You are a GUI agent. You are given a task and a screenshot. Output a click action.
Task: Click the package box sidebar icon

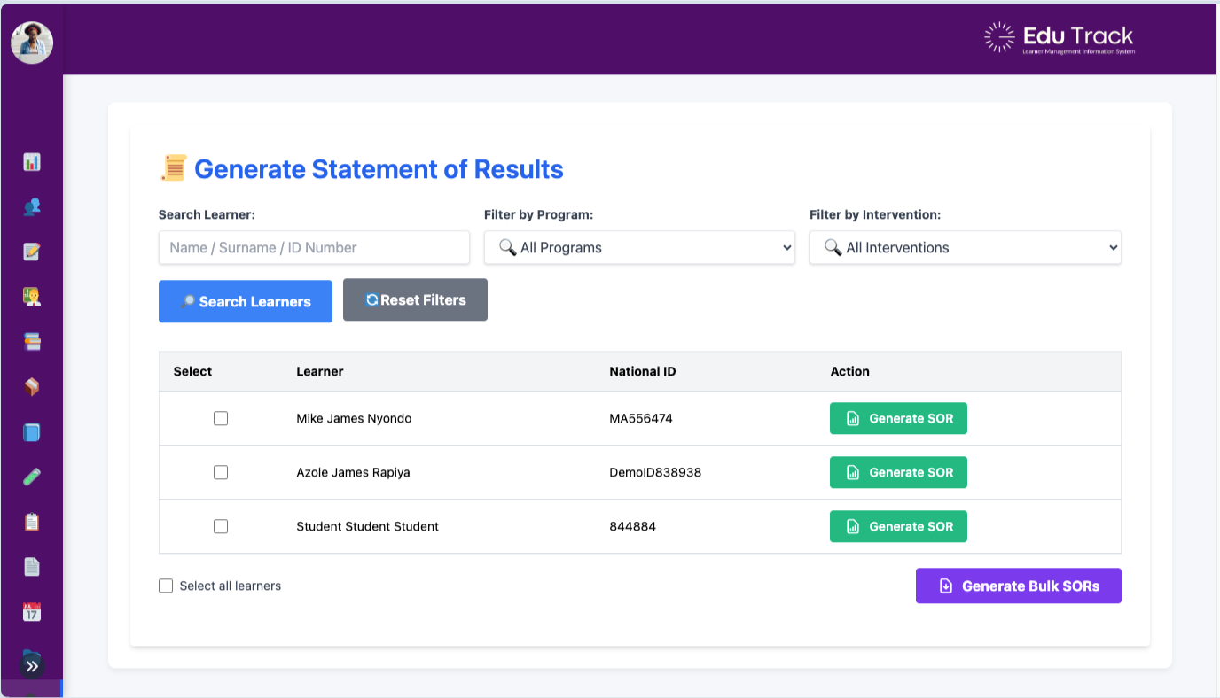coord(32,387)
